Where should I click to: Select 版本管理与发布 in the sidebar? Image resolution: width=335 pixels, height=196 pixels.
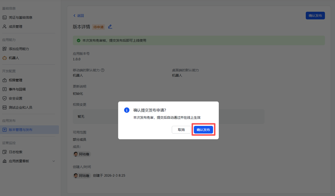click(x=21, y=130)
